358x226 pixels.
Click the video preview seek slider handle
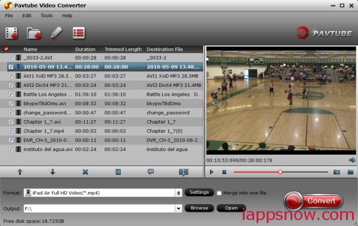280,172
